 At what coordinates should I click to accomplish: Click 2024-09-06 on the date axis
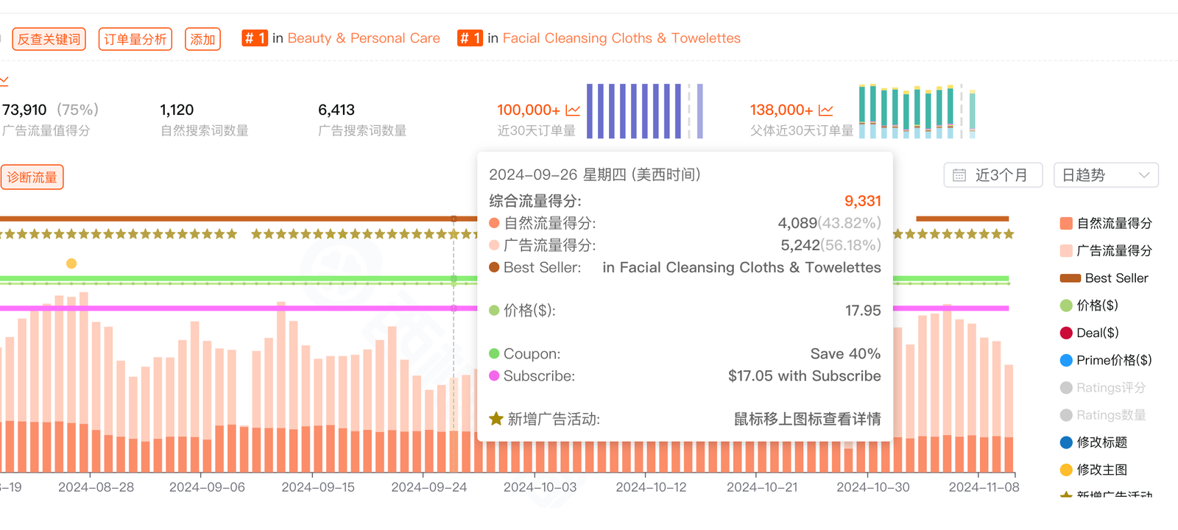coord(207,487)
